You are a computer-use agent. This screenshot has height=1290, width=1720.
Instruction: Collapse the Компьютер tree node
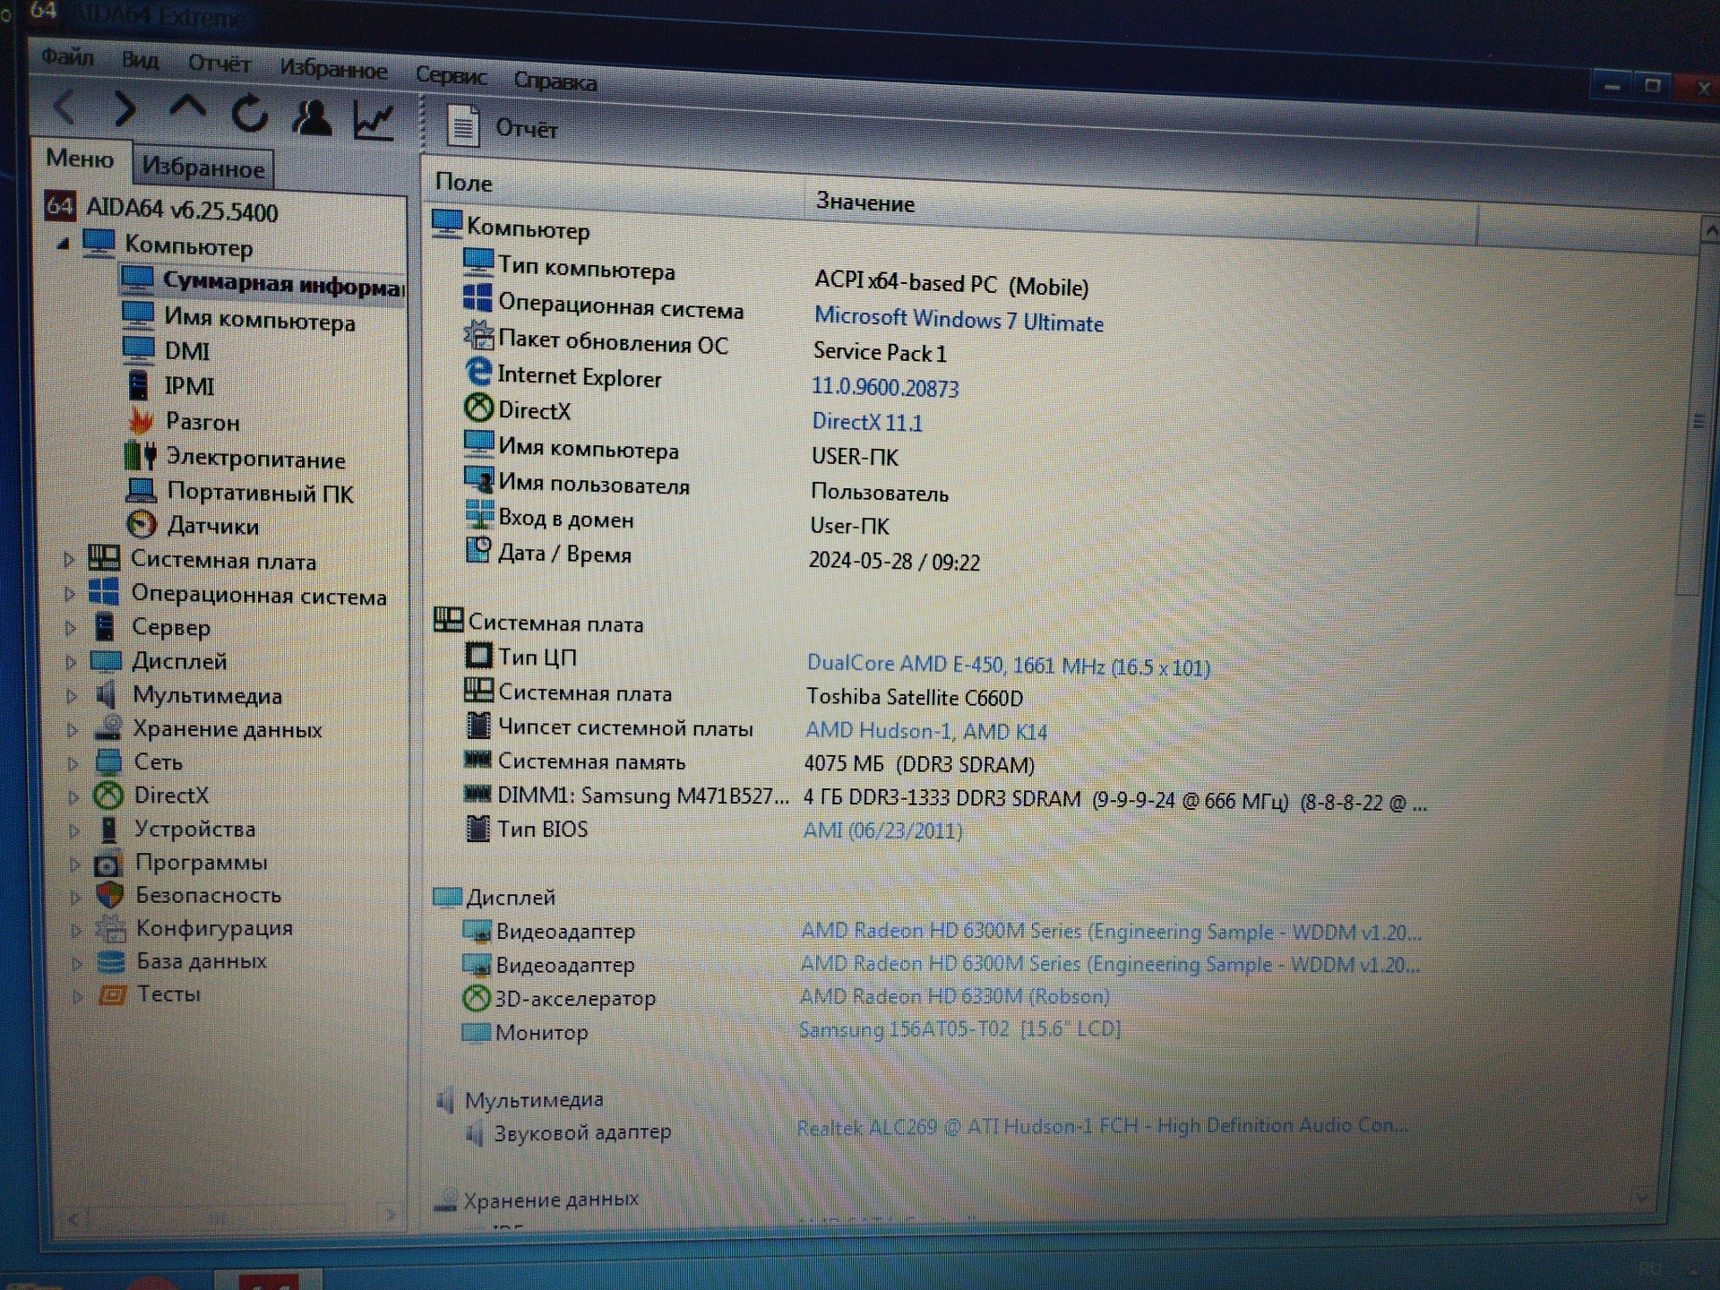pos(63,244)
